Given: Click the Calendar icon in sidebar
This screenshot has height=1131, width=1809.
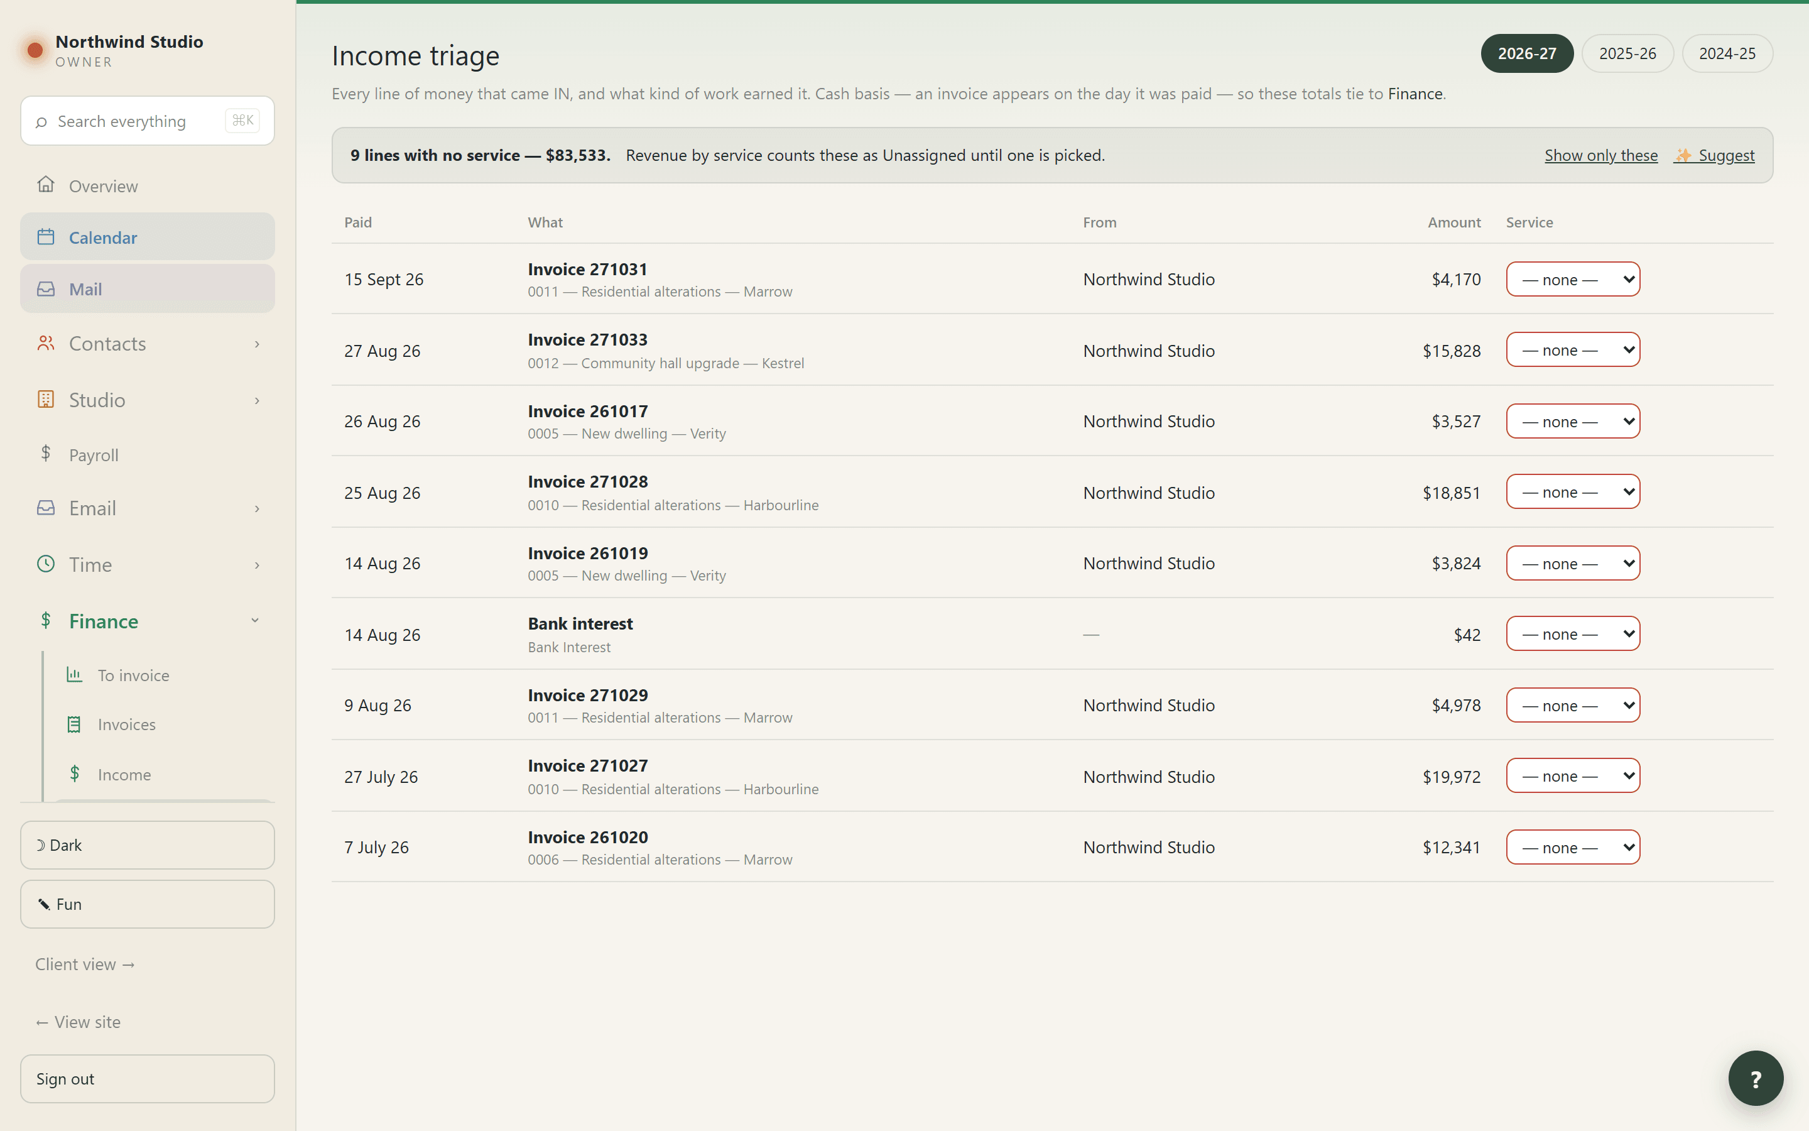Looking at the screenshot, I should 46,237.
